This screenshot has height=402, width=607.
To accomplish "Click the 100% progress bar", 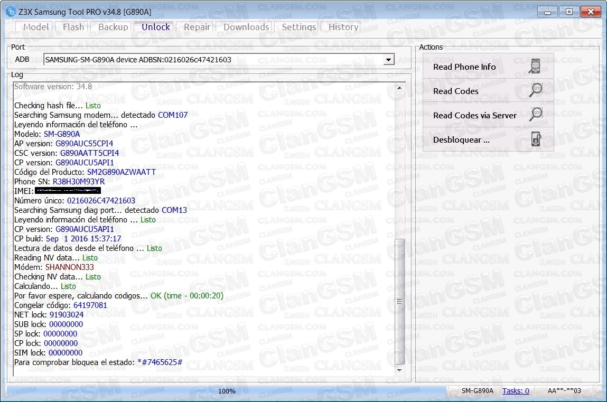I will [227, 391].
